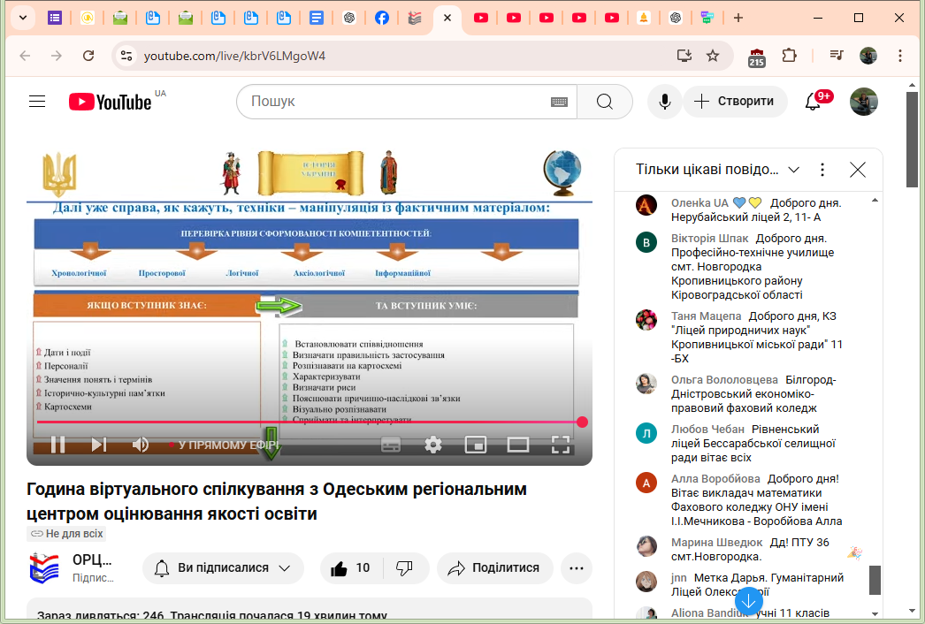The image size is (925, 624).
Task: Click the Поділитися share button
Action: click(x=494, y=568)
